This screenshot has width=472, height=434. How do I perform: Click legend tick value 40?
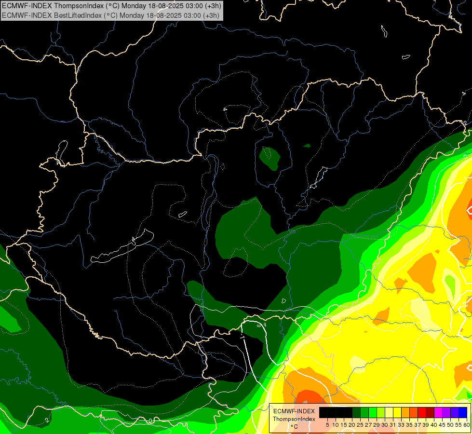pyautogui.click(x=434, y=425)
